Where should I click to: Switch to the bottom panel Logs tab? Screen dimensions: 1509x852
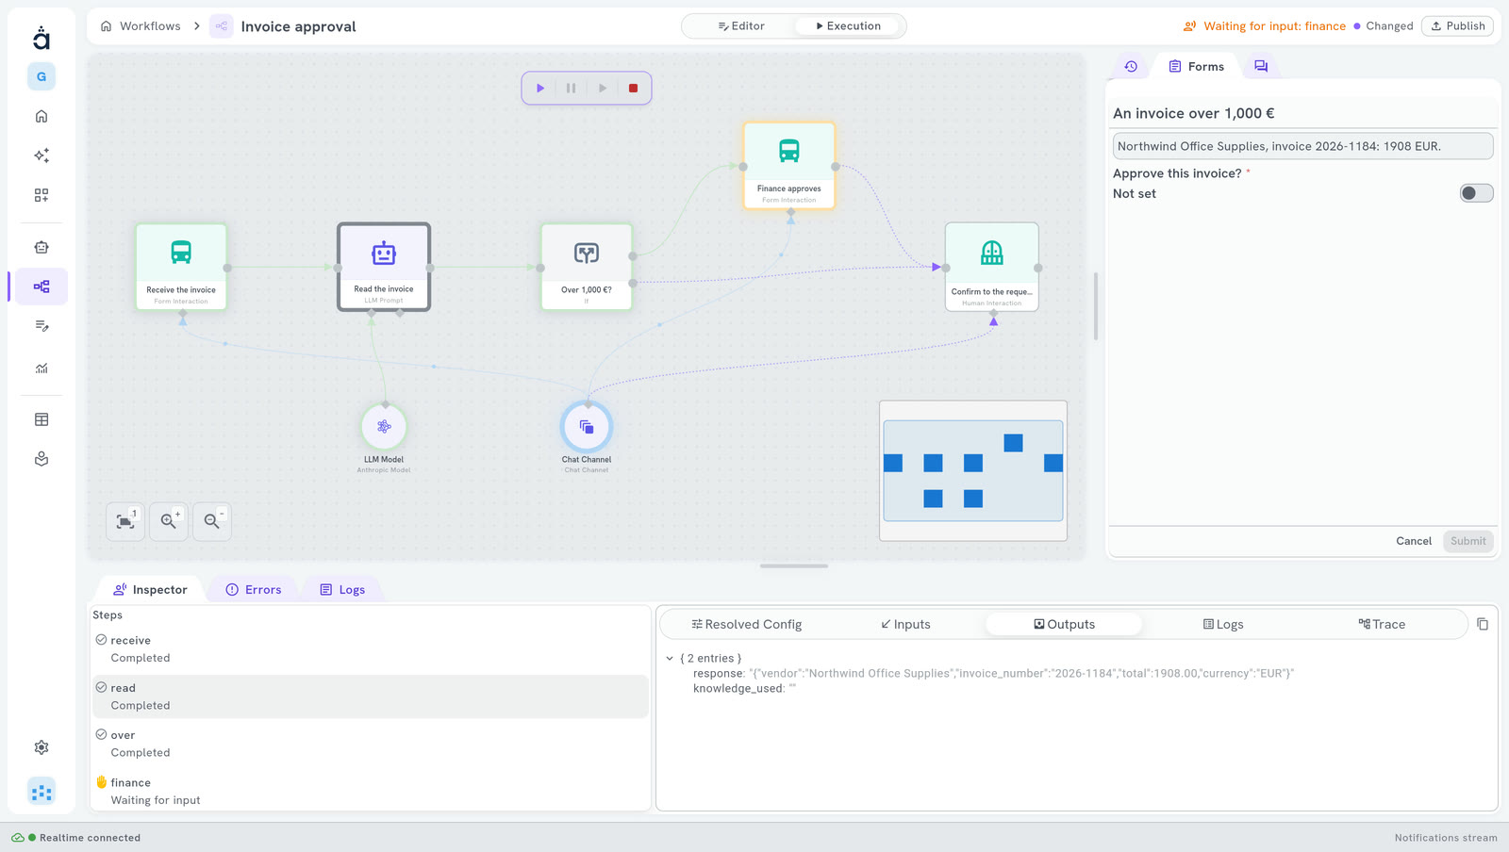point(342,590)
